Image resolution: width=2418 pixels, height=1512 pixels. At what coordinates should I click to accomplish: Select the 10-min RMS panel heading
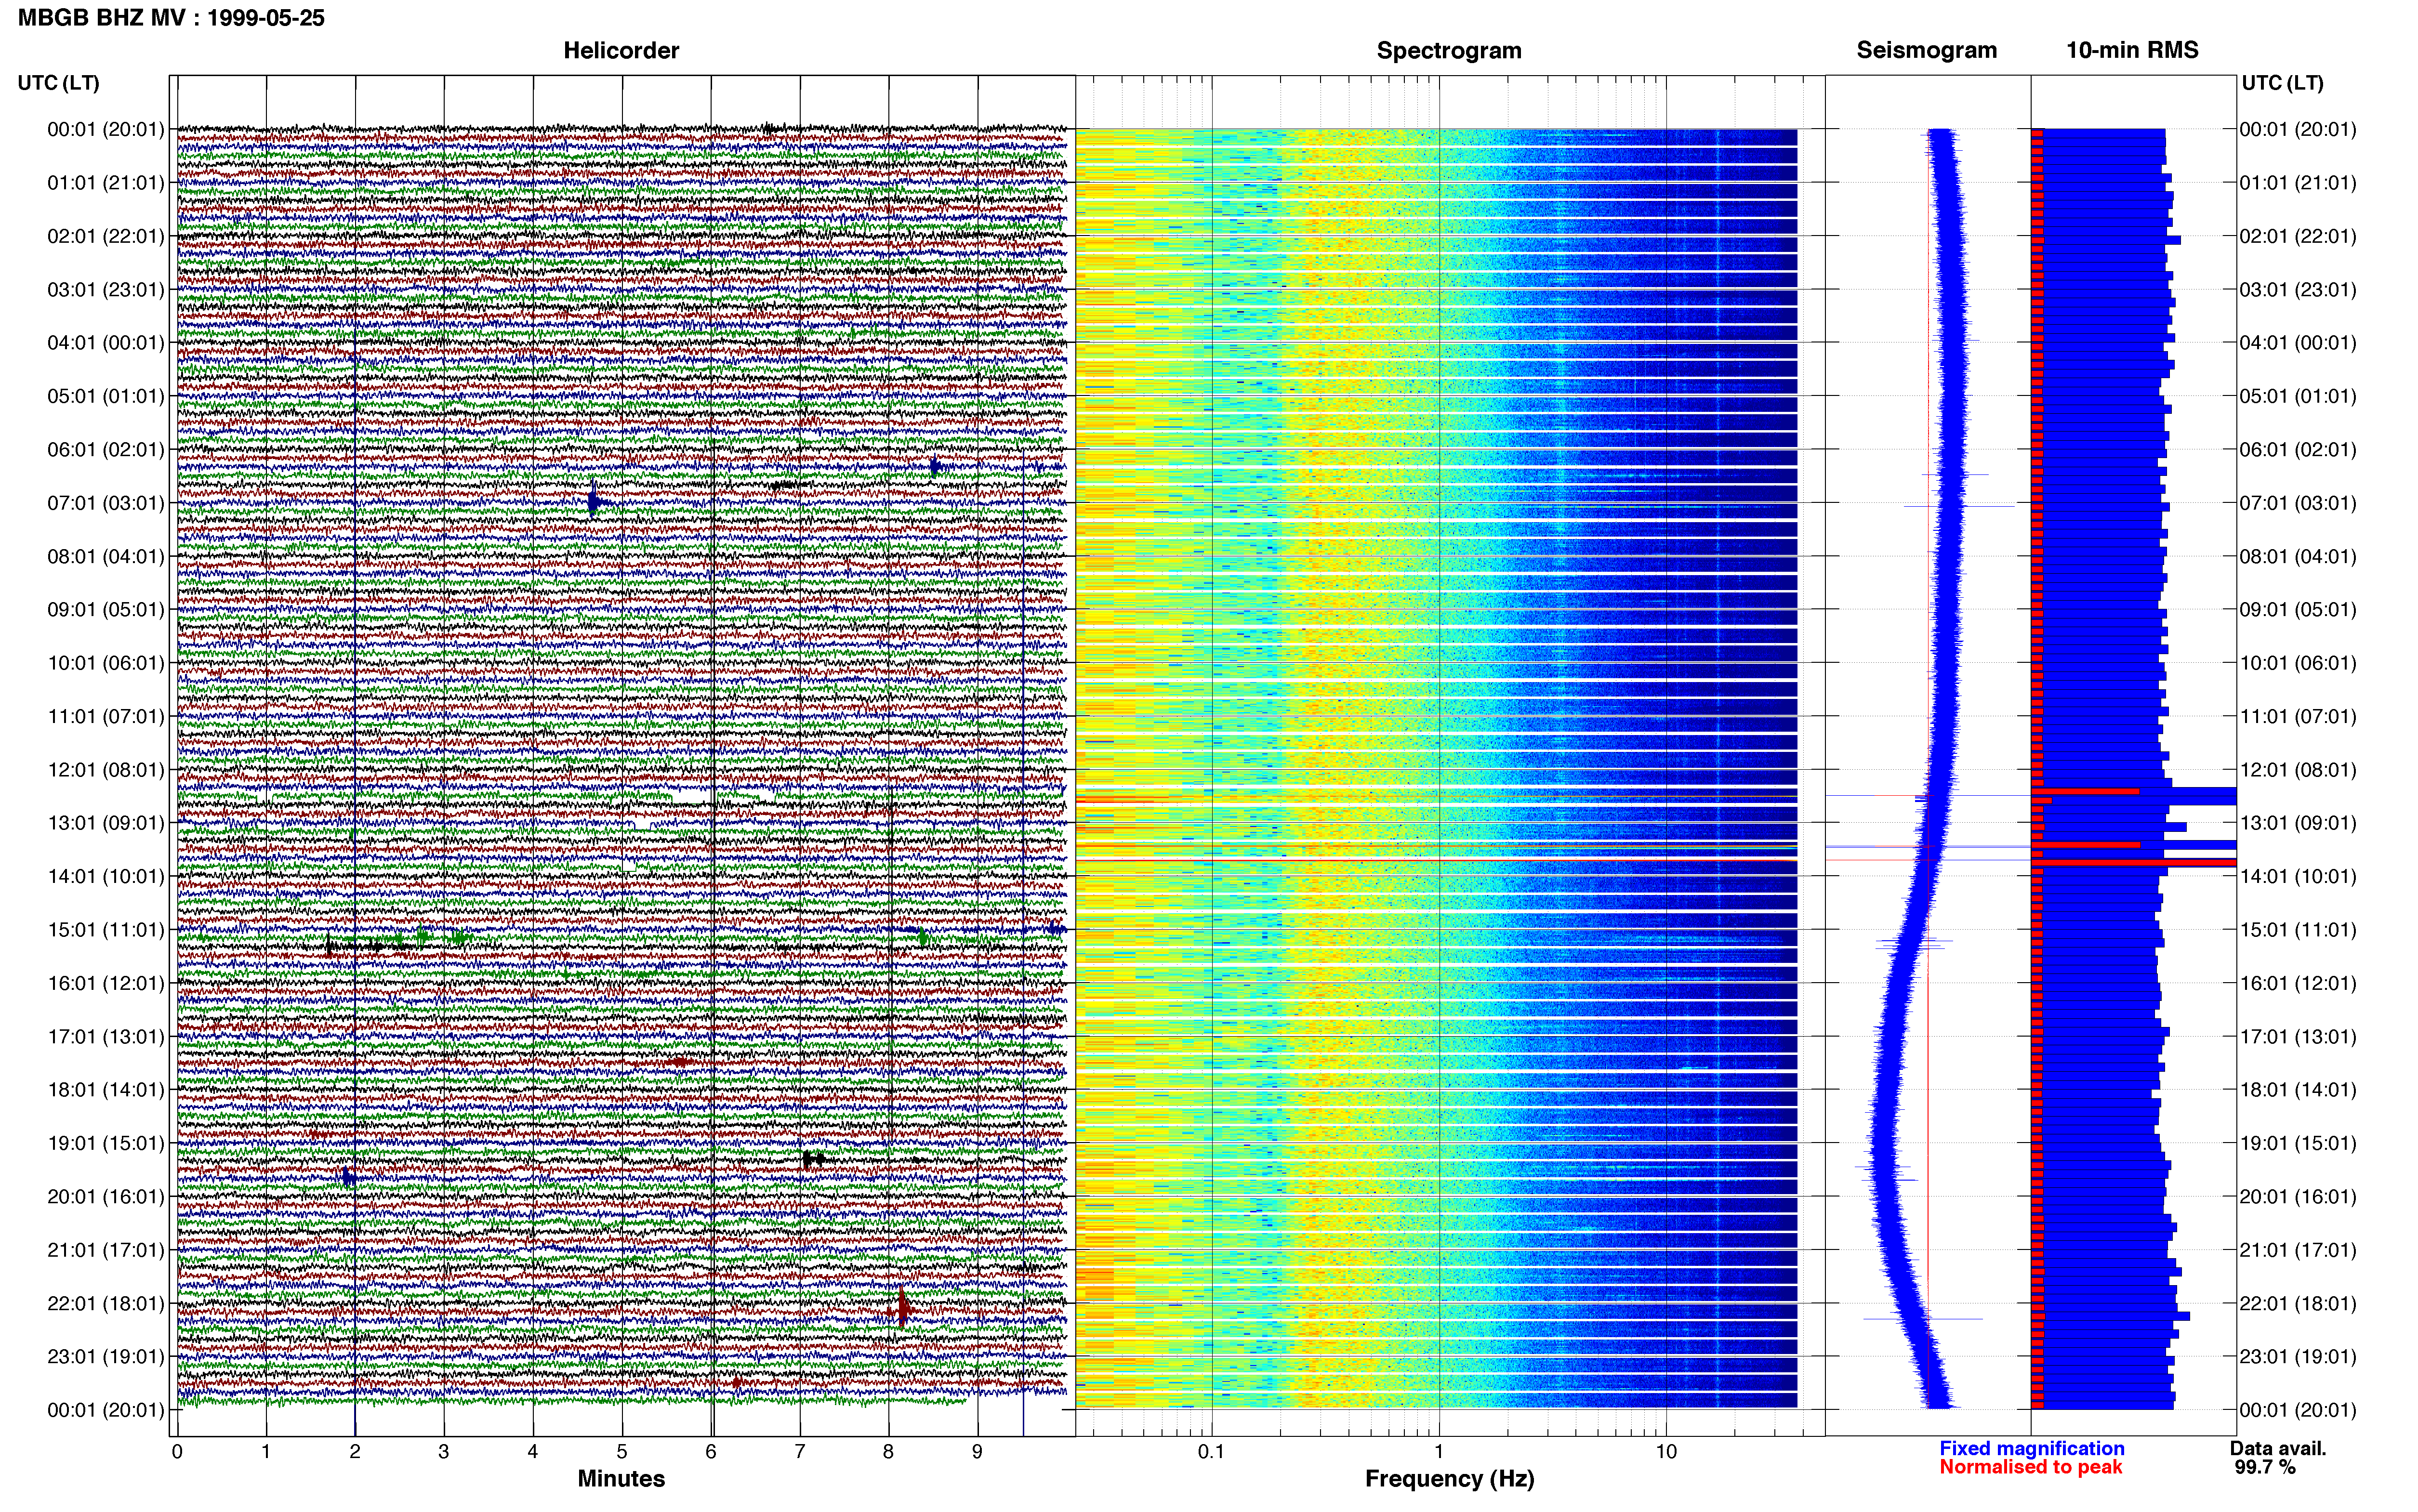(2132, 50)
